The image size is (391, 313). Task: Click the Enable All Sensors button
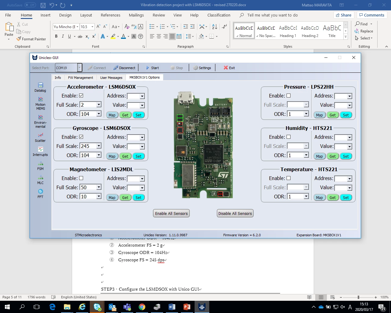(171, 213)
